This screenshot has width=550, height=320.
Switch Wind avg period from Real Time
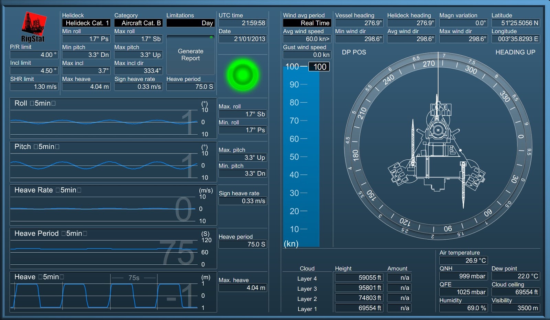[306, 23]
